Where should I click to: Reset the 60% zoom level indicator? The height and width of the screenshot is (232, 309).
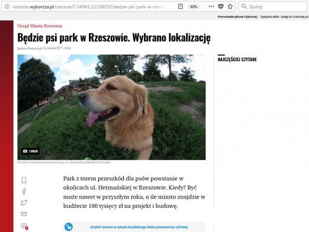[194, 7]
